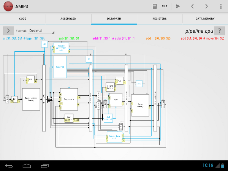Viewport: 228px width, 171px height.
Task: Step back one cycle
Action: [192, 6]
